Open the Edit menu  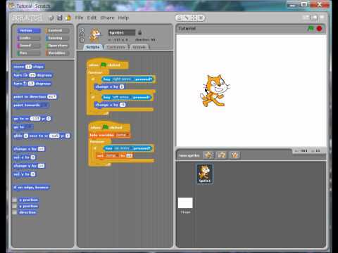92,18
